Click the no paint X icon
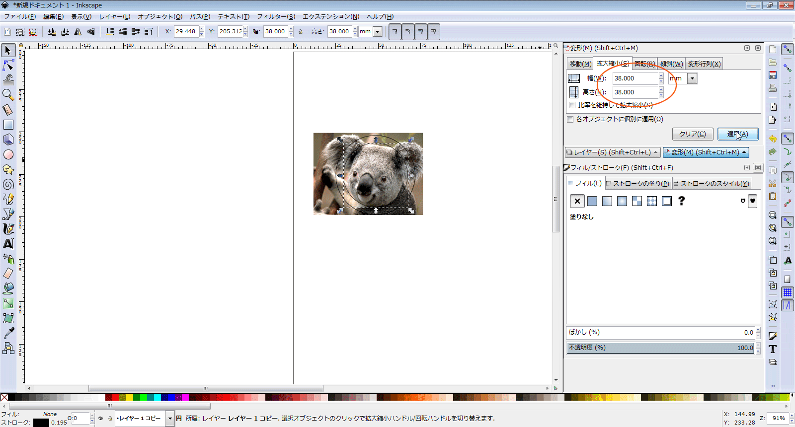The image size is (795, 427). click(x=577, y=201)
